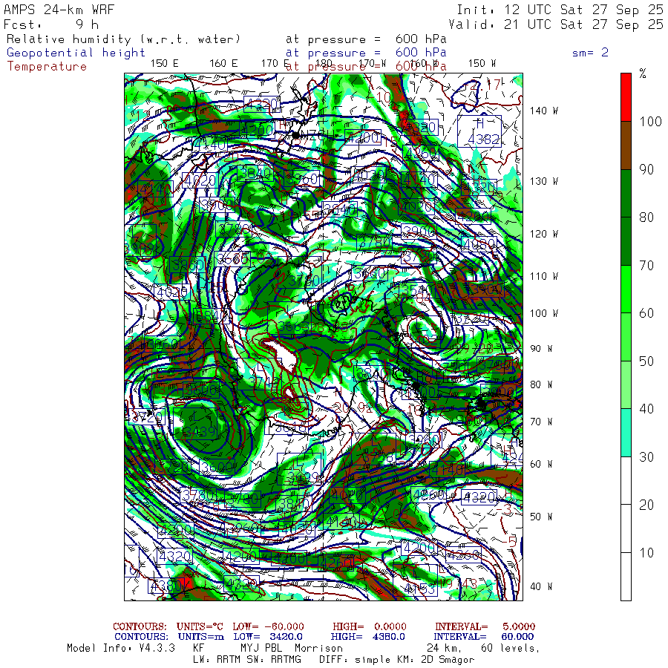This screenshot has width=668, height=668.
Task: Click the black station dot on the map
Action: click(296, 135)
